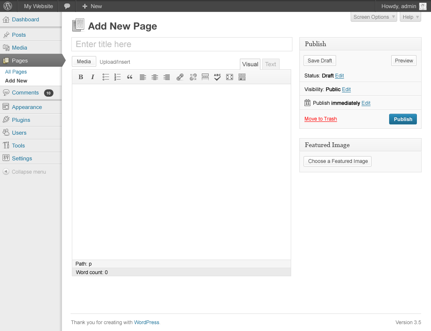Viewport: 431px width, 331px height.
Task: Click the insert link icon
Action: coord(180,77)
